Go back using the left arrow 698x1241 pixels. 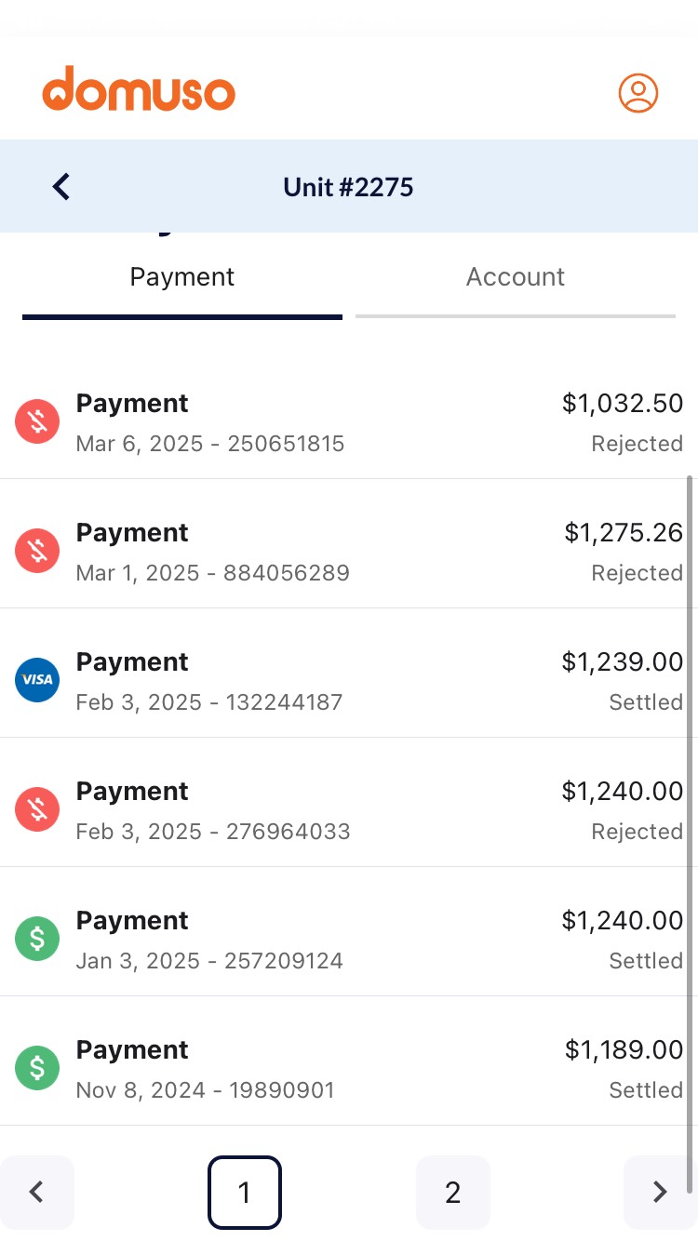61,187
